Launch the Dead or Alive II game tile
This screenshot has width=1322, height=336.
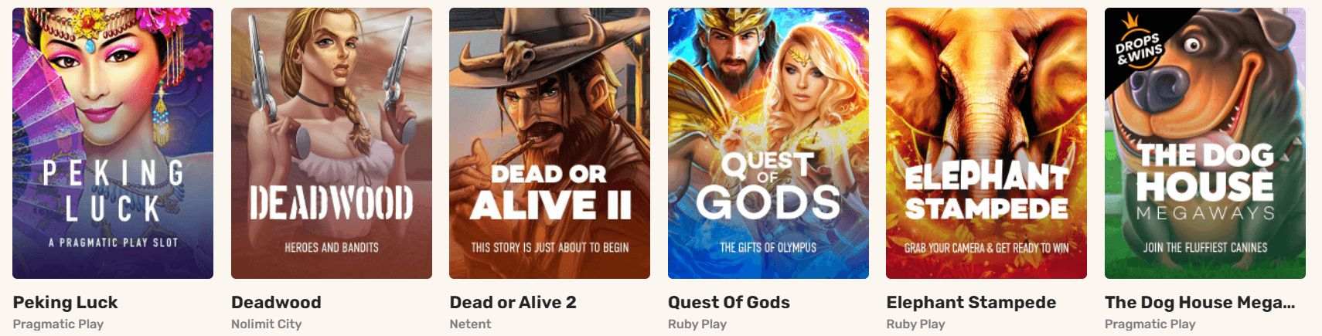tap(550, 143)
